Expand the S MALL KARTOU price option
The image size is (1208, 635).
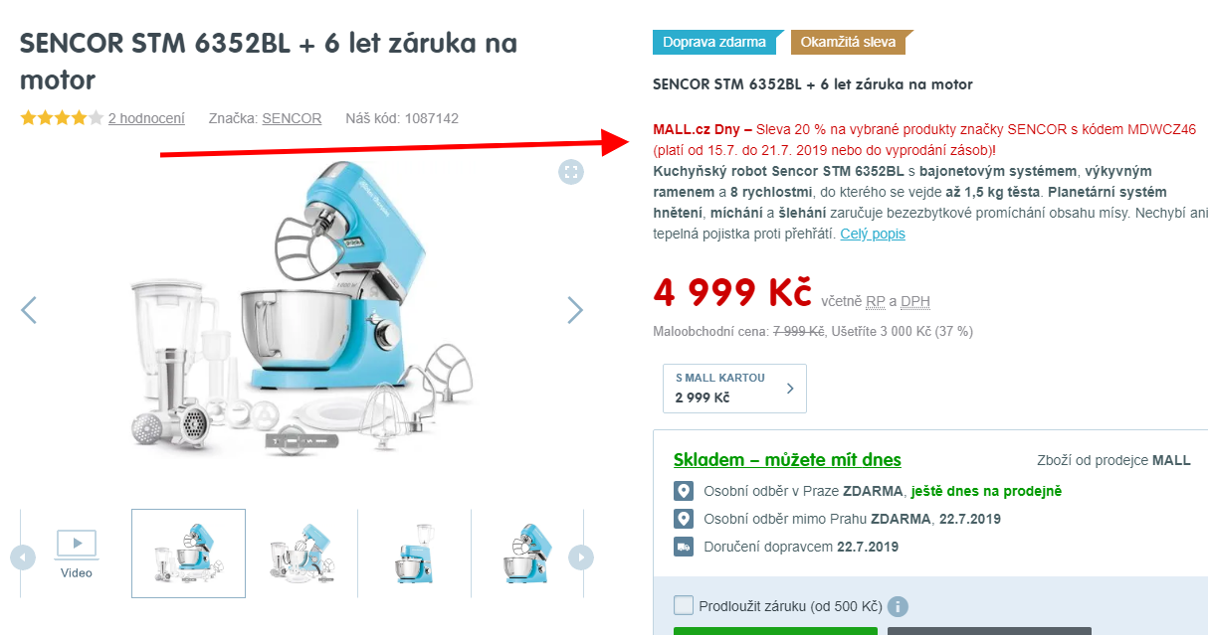(x=734, y=389)
